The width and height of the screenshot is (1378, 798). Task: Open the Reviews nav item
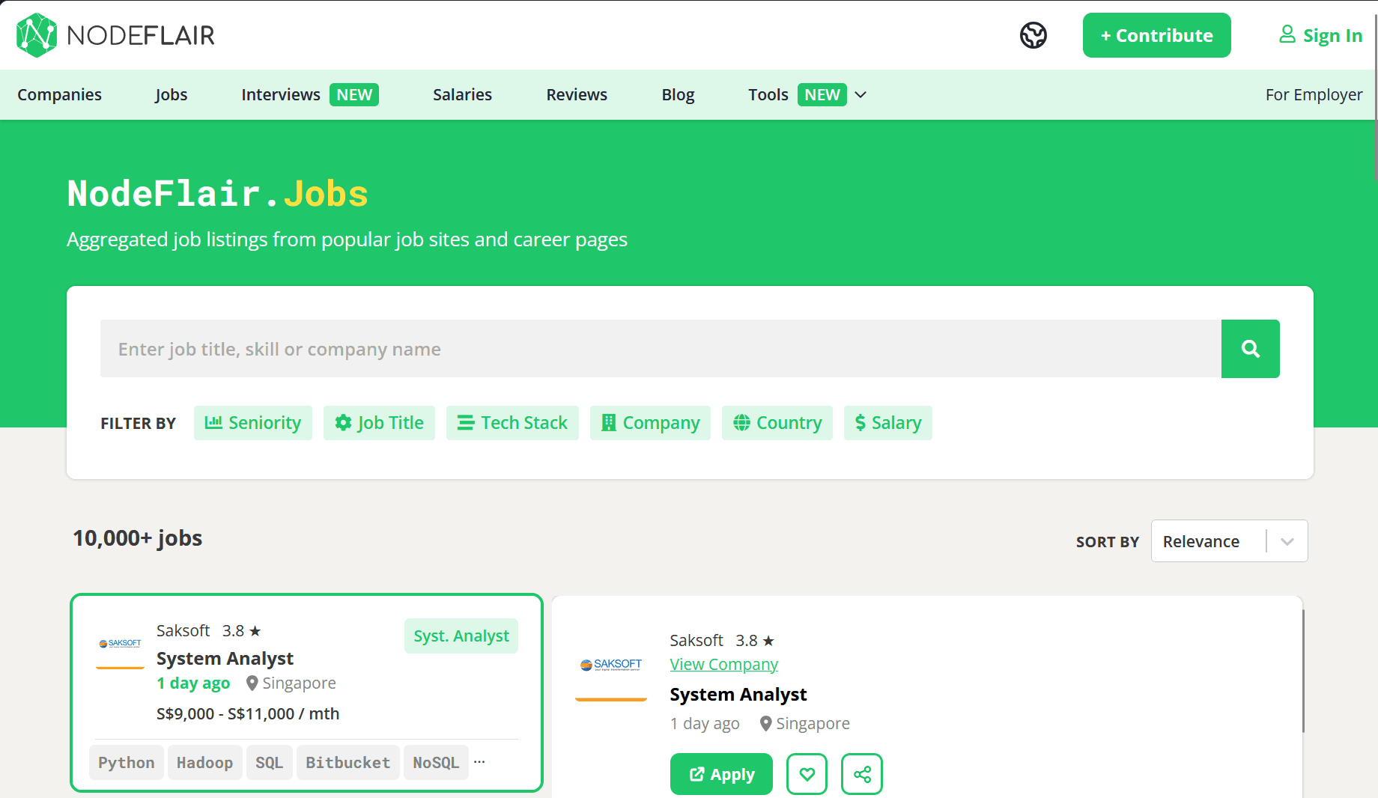(x=577, y=95)
